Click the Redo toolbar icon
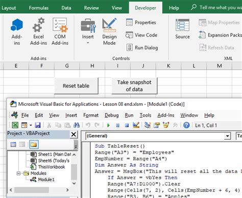Screen dimensions: 242x198 click(x=97, y=125)
